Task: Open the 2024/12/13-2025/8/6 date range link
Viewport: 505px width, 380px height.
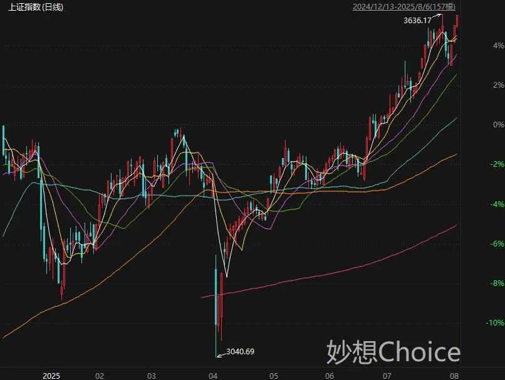Action: pyautogui.click(x=404, y=7)
